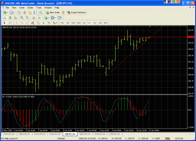Image resolution: width=196 pixels, height=141 pixels.
Task: Open the File menu
Action: click(8, 8)
